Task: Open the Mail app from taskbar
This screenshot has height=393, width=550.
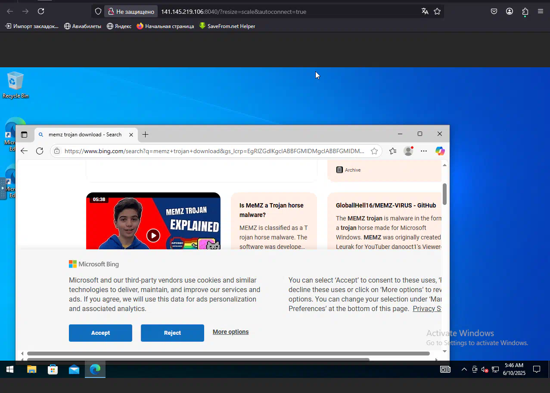Action: [x=74, y=369]
